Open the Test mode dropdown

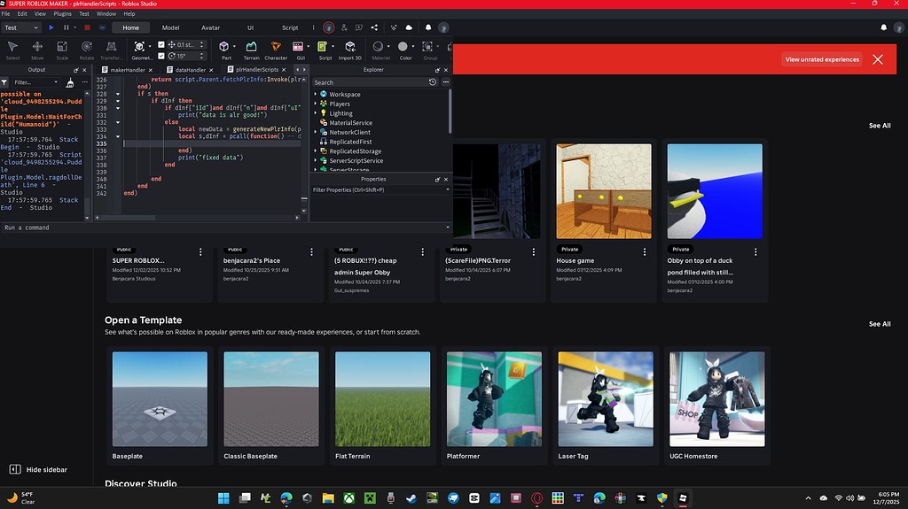21,27
